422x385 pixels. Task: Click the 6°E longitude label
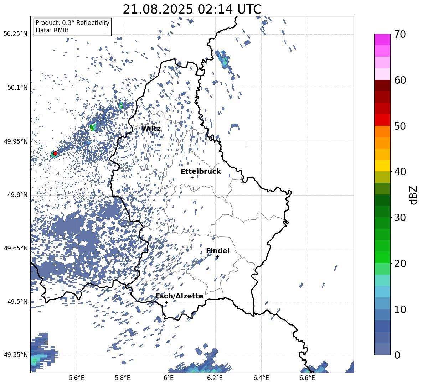[x=169, y=378]
